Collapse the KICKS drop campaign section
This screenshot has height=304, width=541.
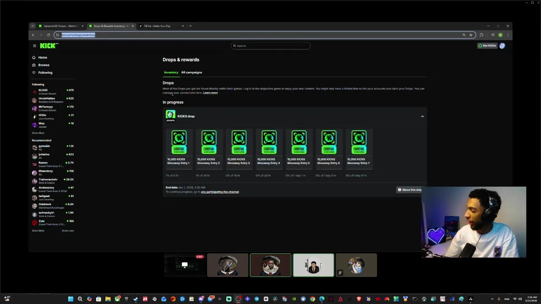coord(422,116)
